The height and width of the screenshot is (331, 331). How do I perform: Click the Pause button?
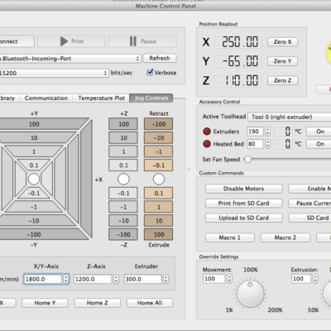pyautogui.click(x=142, y=41)
